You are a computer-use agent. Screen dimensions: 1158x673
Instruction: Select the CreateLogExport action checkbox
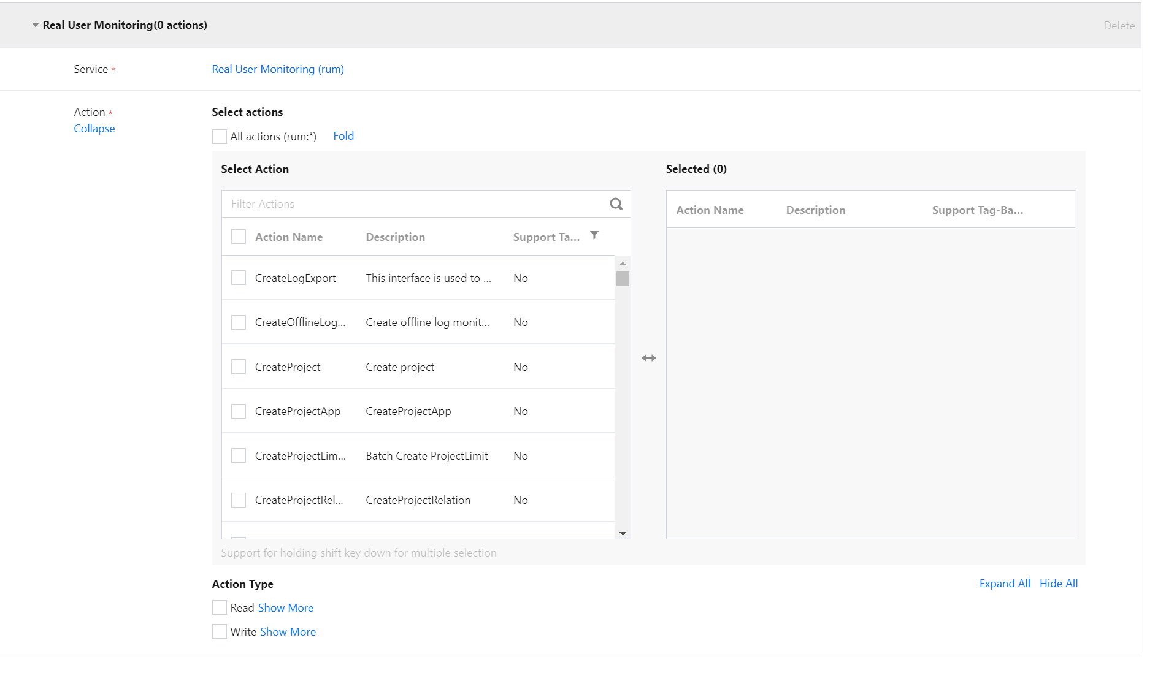[x=239, y=278]
